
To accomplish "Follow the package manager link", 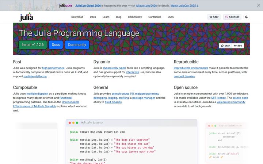I will pos(144,98).
